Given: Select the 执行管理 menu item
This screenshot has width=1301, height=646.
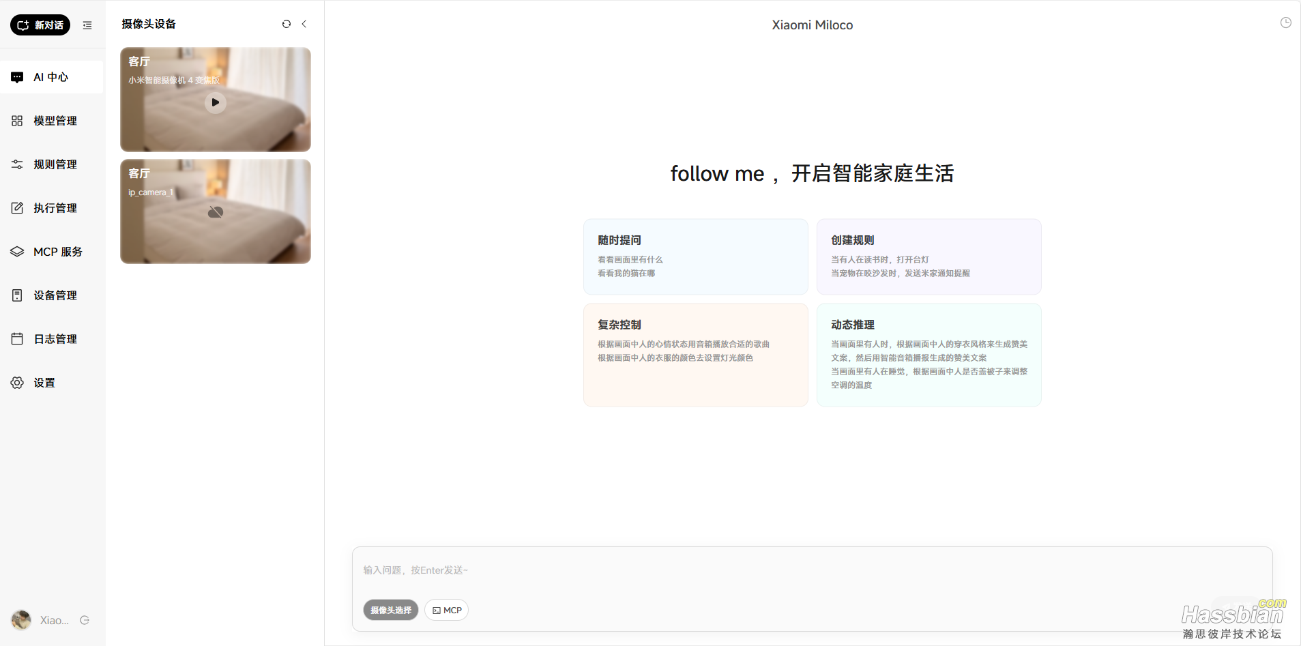Looking at the screenshot, I should pyautogui.click(x=55, y=208).
